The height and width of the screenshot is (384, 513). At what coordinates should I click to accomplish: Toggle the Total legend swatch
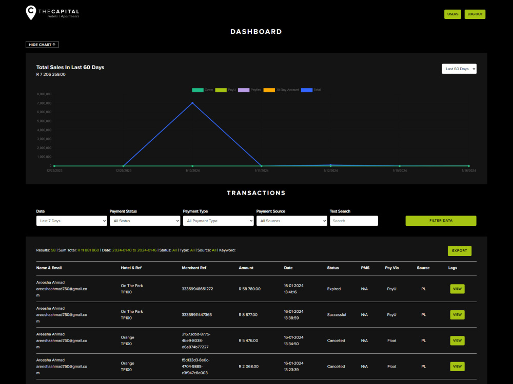pos(307,90)
